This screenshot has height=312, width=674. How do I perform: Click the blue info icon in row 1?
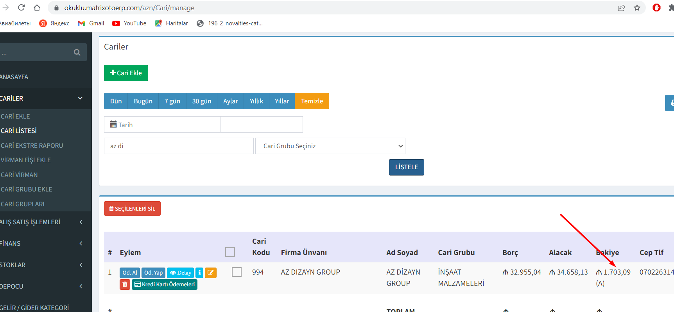point(199,273)
